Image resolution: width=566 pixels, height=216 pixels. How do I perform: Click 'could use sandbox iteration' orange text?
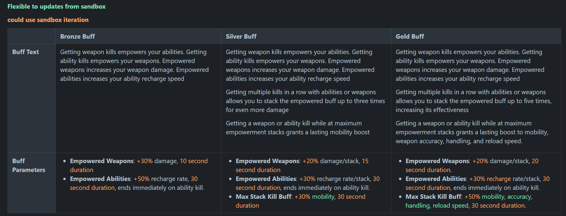tap(48, 20)
